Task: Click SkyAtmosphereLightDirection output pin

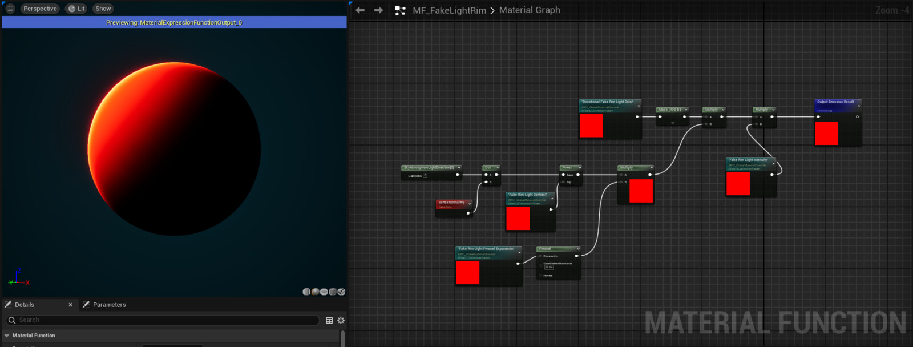Action: [x=457, y=175]
